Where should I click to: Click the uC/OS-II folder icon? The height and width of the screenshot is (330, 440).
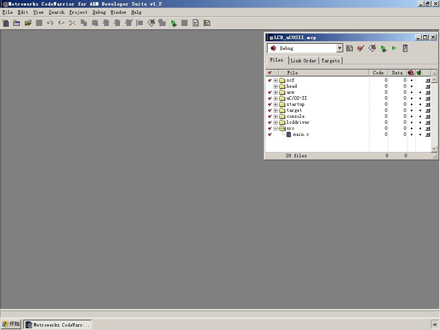pyautogui.click(x=282, y=98)
